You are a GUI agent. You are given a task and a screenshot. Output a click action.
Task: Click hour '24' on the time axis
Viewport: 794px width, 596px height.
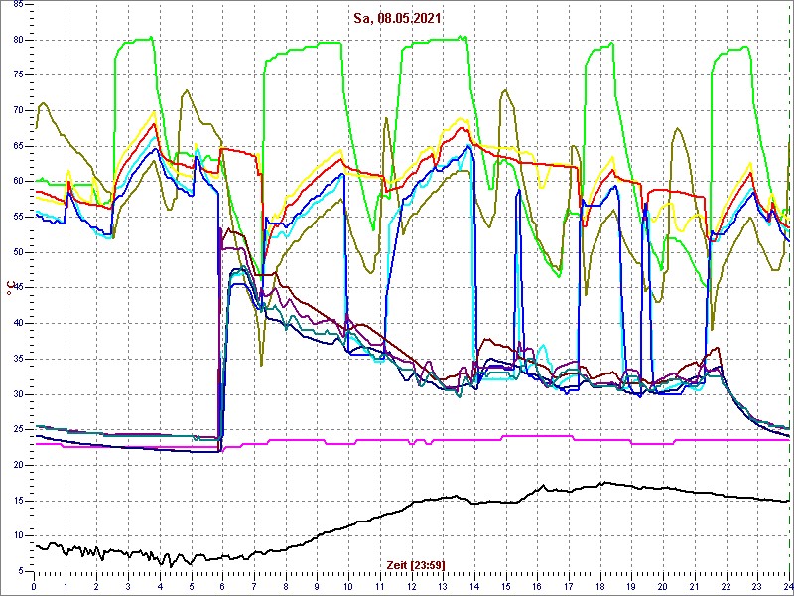787,586
